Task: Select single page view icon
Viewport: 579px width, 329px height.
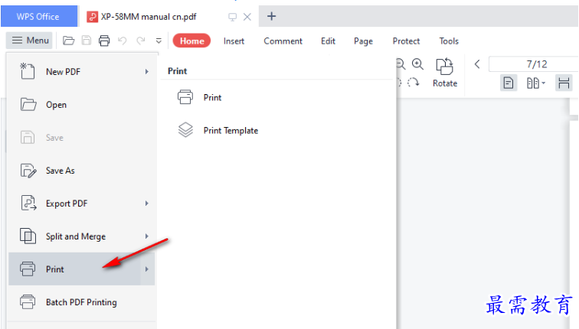Action: pos(509,83)
